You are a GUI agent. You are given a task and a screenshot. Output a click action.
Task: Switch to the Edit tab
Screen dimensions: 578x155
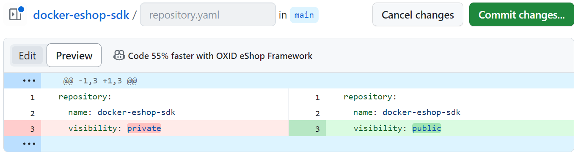tap(28, 56)
